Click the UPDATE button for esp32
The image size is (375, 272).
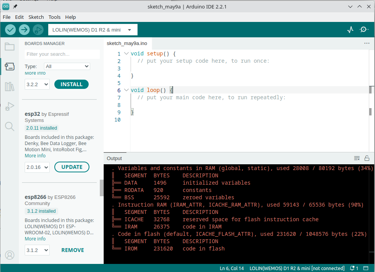(72, 167)
